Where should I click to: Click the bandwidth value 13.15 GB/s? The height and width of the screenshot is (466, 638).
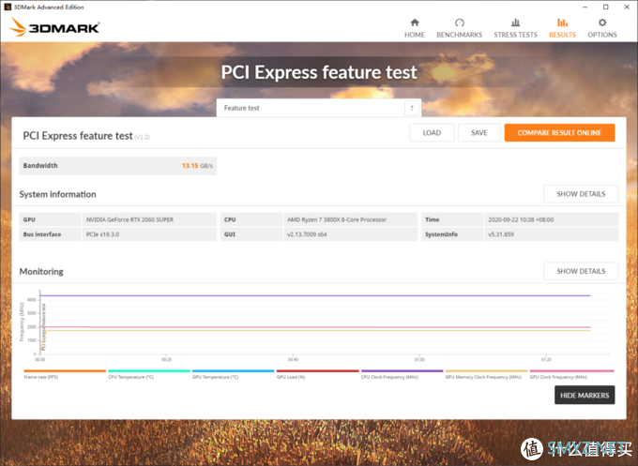point(197,166)
